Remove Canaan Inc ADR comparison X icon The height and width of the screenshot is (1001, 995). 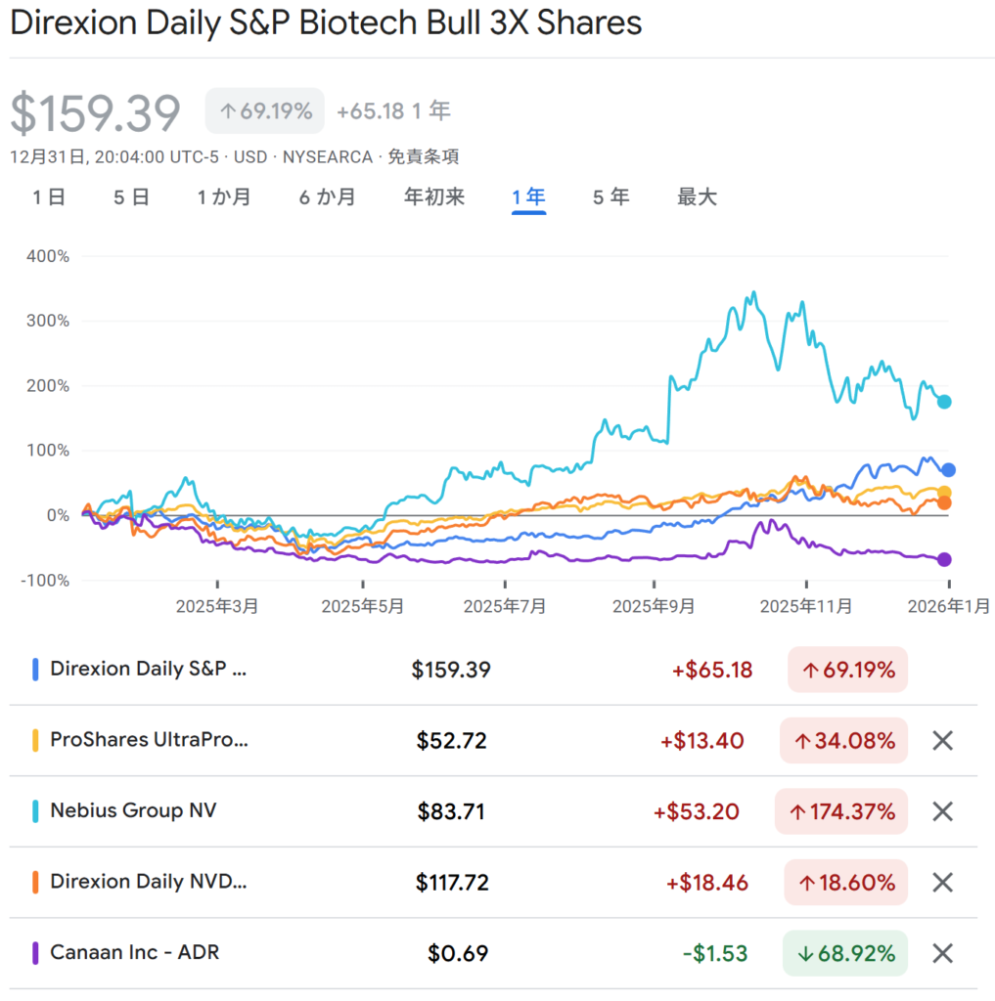pos(942,953)
